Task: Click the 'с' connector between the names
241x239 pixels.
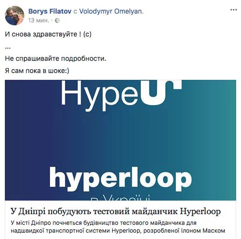Action: (x=75, y=12)
